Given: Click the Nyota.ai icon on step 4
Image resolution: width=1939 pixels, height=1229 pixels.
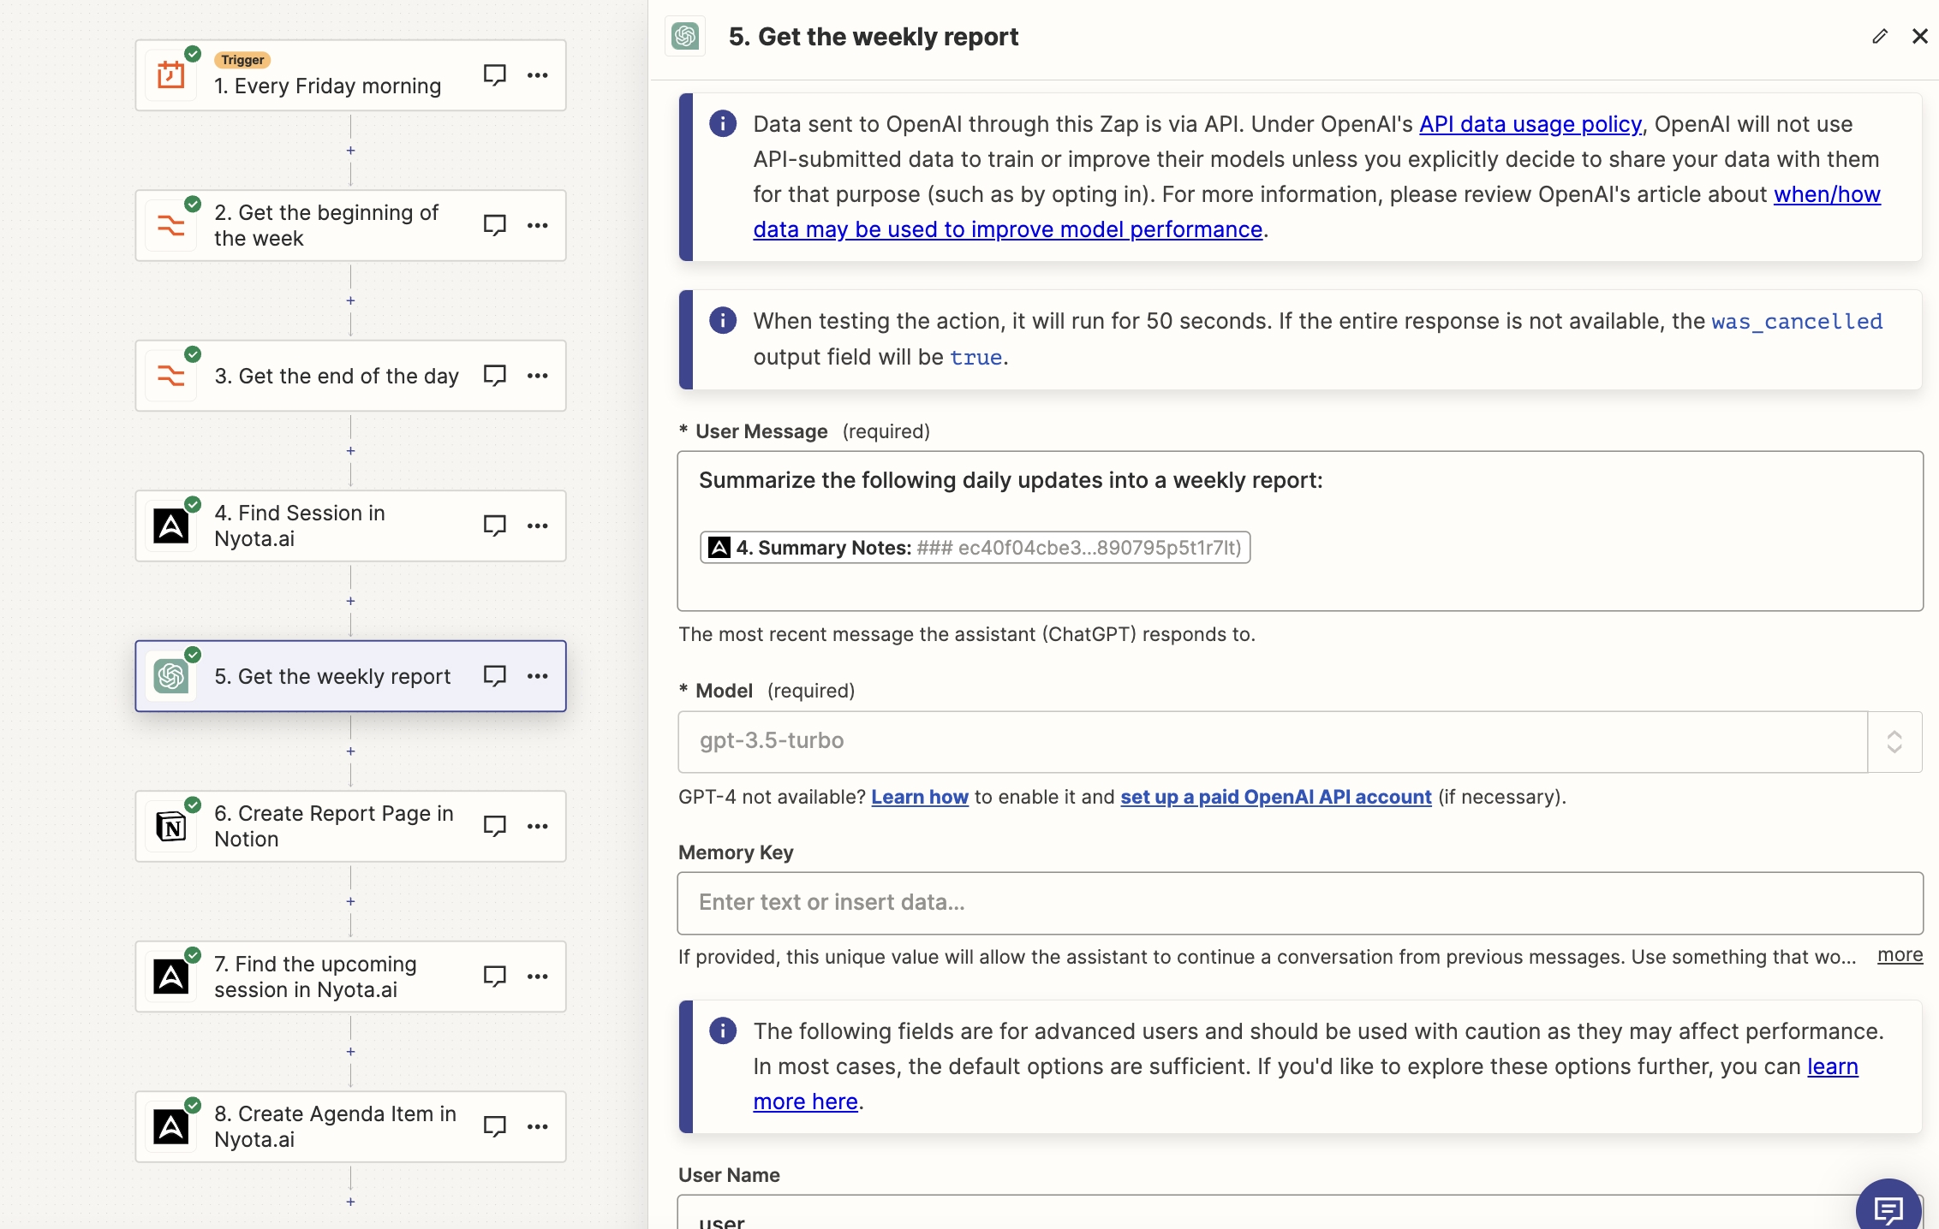Looking at the screenshot, I should 171,526.
